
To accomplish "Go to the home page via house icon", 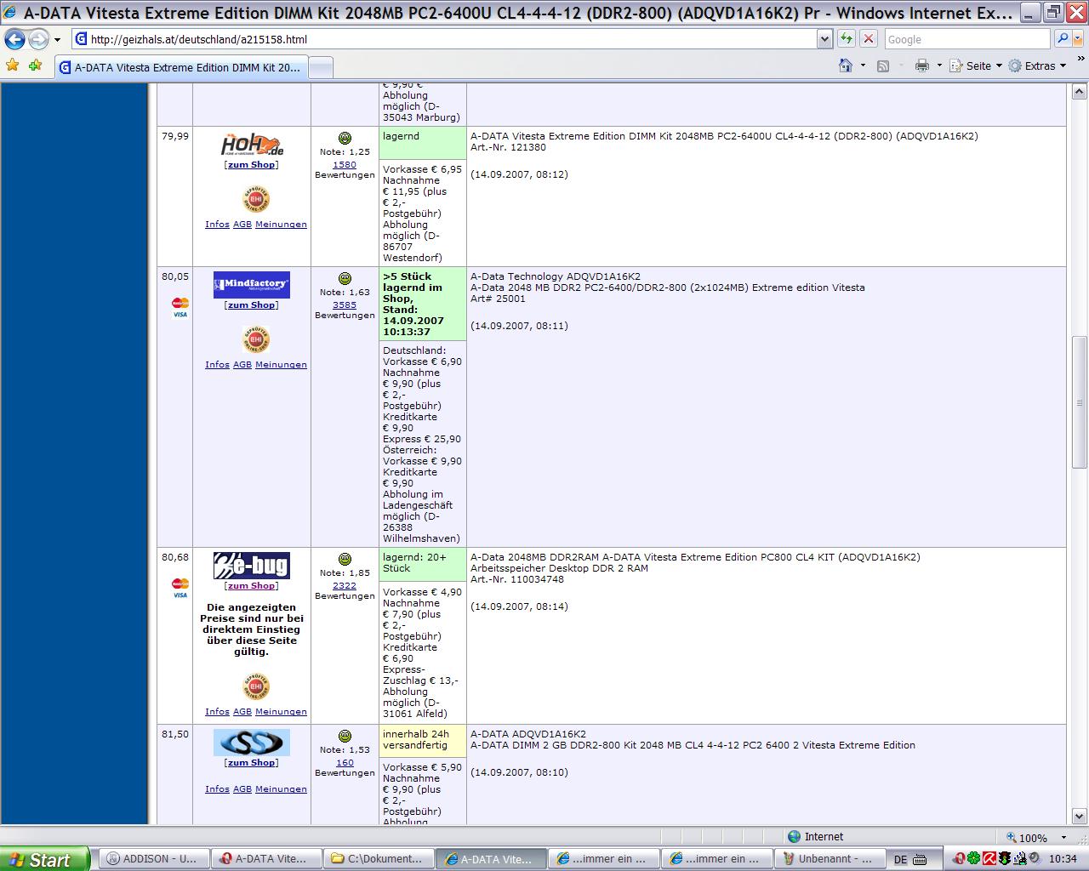I will pos(846,65).
